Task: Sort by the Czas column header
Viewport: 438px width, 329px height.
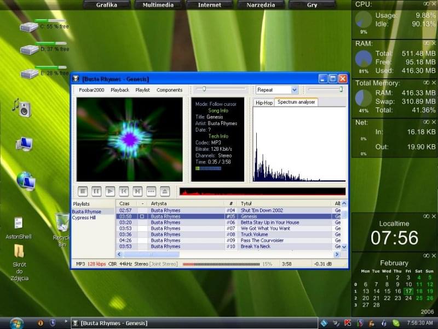Action: 126,203
